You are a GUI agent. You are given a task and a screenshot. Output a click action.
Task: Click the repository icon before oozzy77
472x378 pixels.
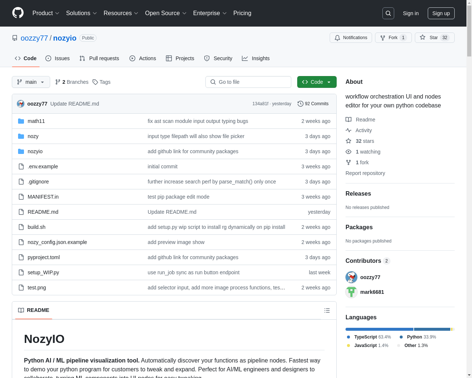coord(15,38)
